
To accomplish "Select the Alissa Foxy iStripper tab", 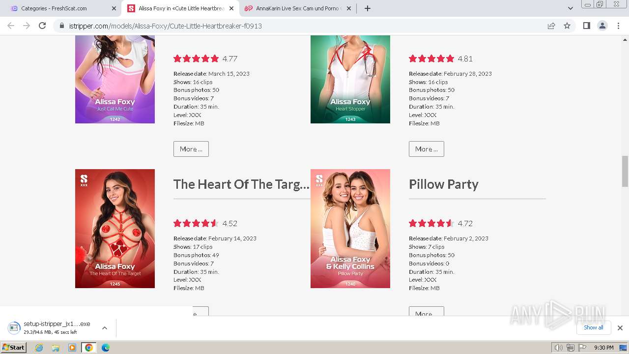I will [x=180, y=8].
